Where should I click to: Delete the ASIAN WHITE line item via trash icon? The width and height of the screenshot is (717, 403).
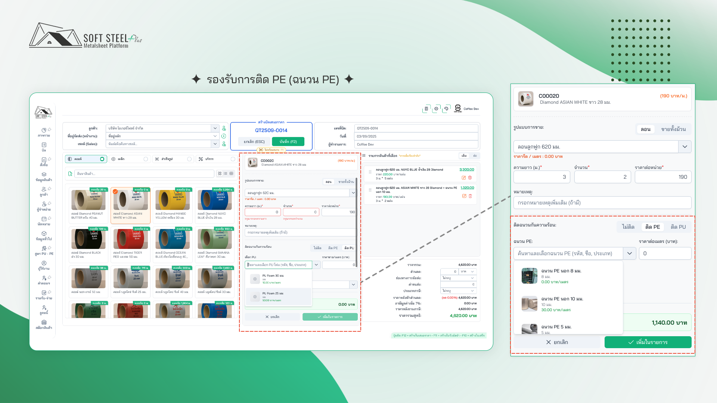point(470,196)
